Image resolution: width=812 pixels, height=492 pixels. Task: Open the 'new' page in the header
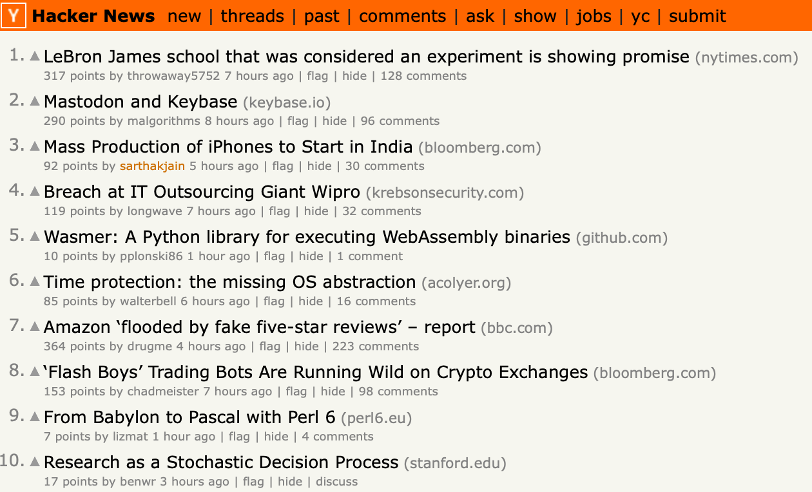(184, 16)
